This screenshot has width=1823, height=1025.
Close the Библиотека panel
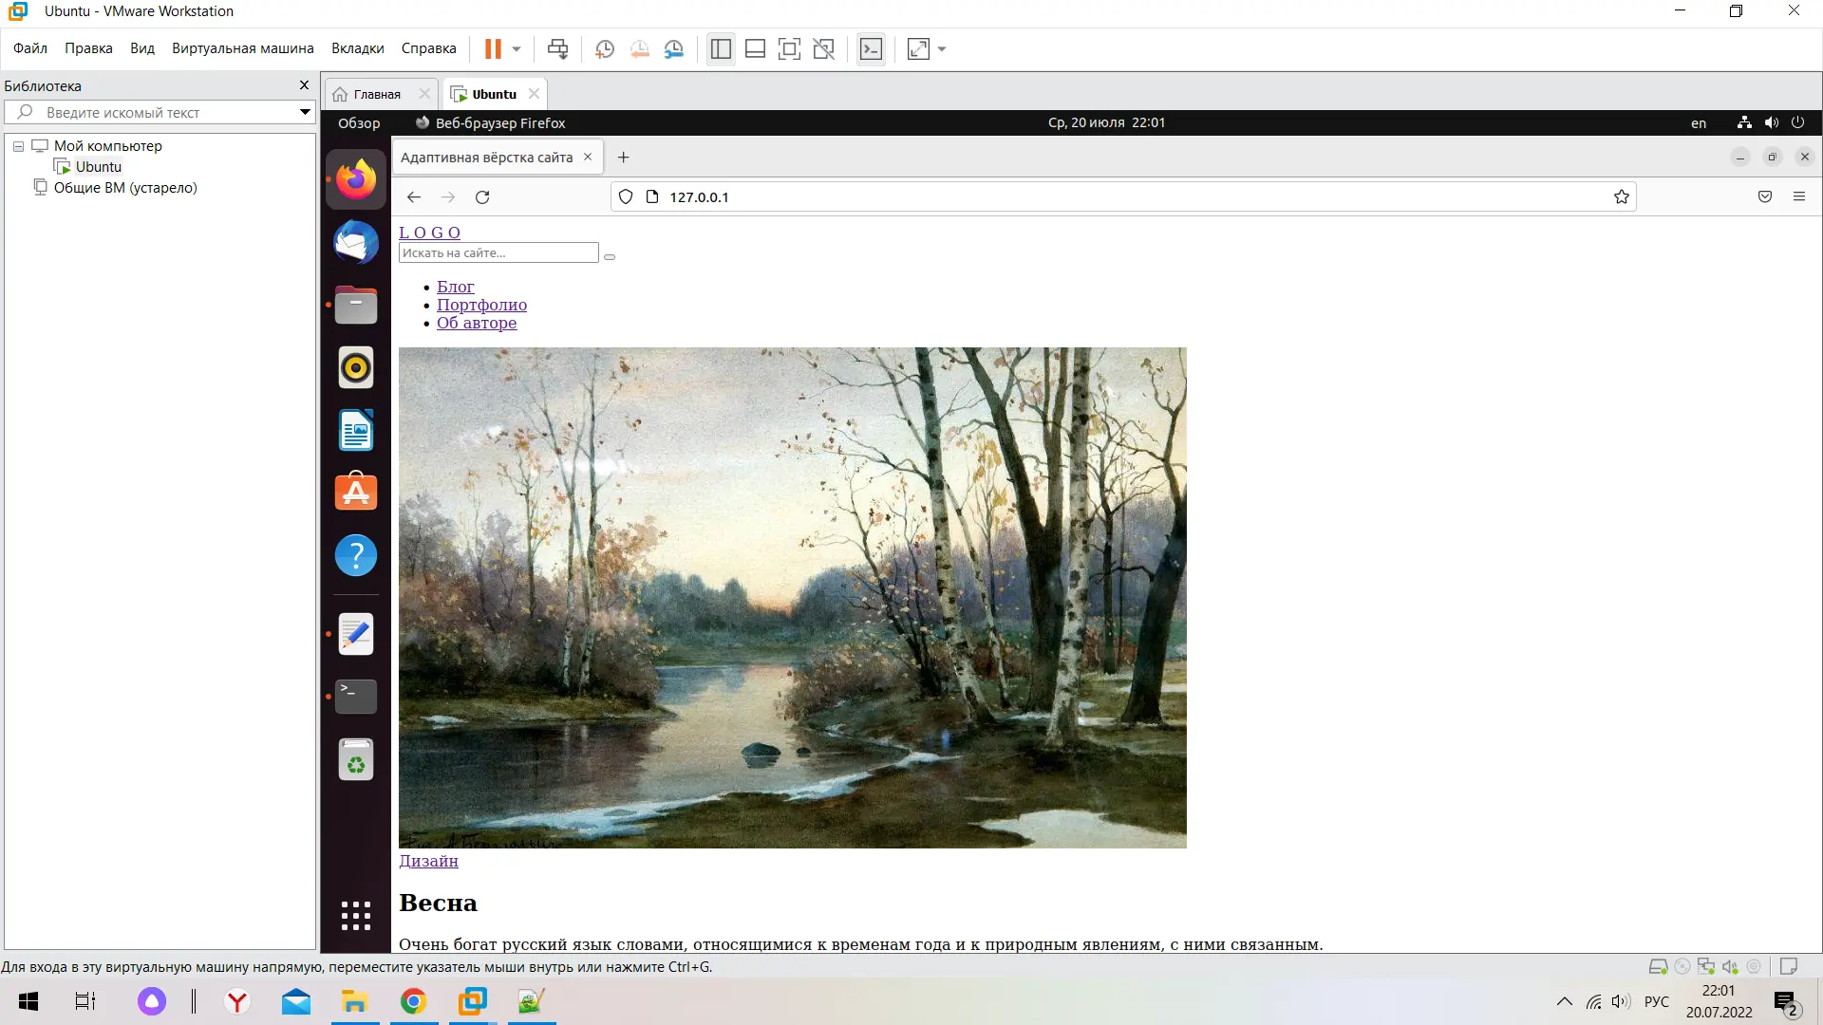tap(304, 85)
